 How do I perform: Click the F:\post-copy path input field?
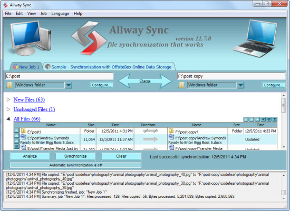pyautogui.click(x=231, y=76)
